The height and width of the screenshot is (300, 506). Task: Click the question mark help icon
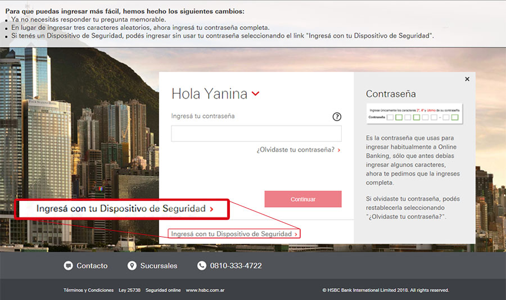coord(337,117)
